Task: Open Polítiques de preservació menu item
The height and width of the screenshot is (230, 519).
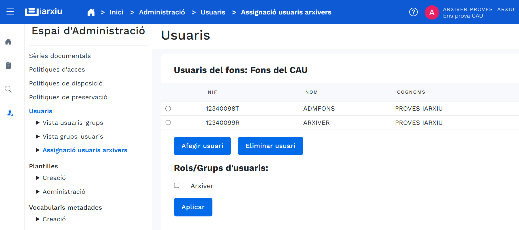Action: (x=68, y=97)
